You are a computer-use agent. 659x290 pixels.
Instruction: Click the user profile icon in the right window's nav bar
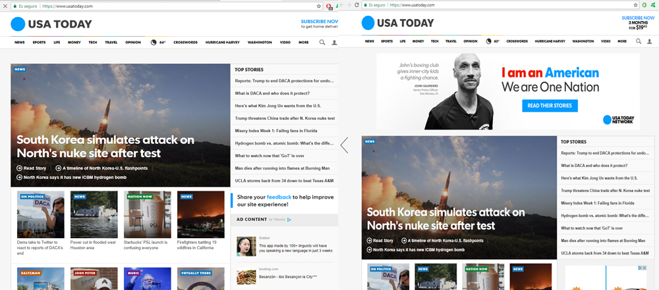tap(650, 41)
